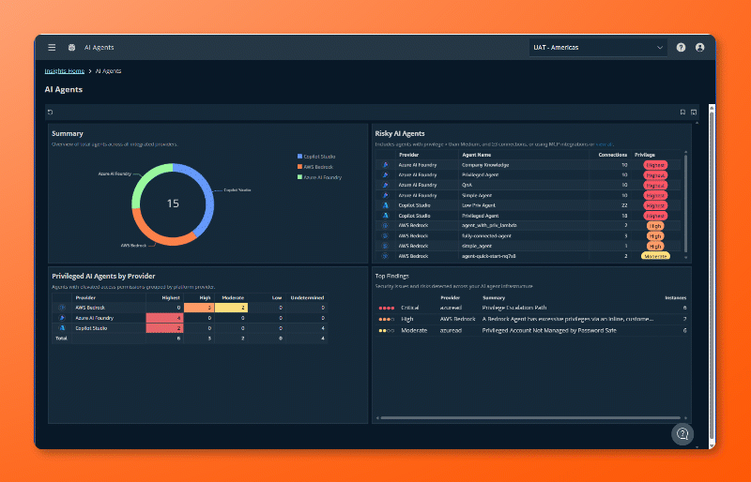Select the agent-quick-start-nq7s8 name
The height and width of the screenshot is (482, 751).
coord(488,256)
